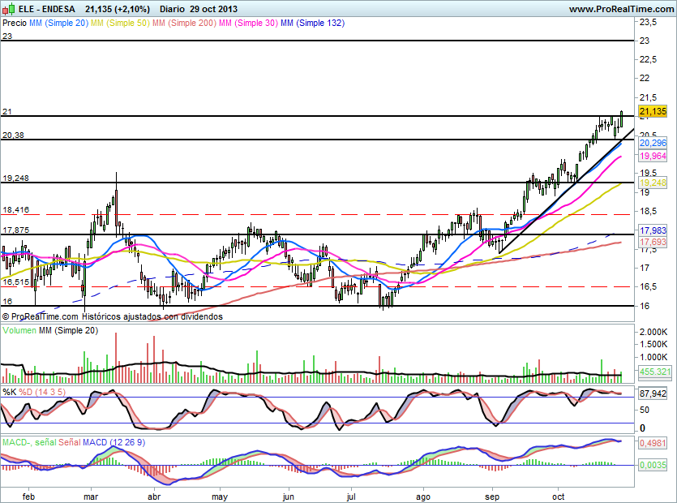The width and height of the screenshot is (677, 503).
Task: Click the blue 20,296 moving average tag
Action: (x=653, y=143)
